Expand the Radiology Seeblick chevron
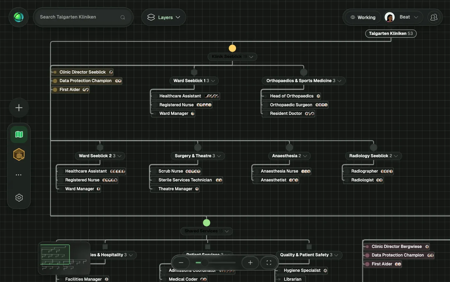The height and width of the screenshot is (282, 450). pyautogui.click(x=396, y=156)
